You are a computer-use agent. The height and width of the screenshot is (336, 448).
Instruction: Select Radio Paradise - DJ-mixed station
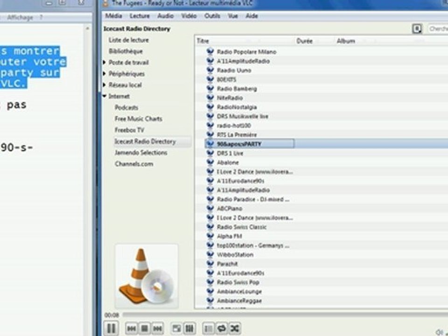point(253,199)
